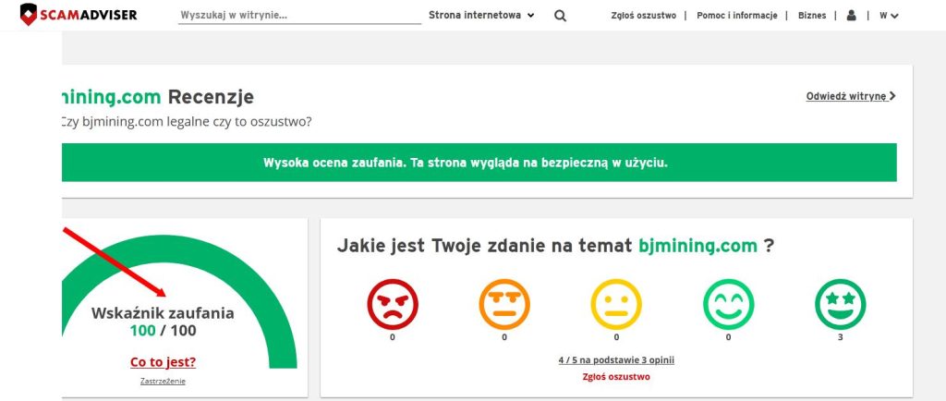
Task: Rate with the yellow neutral face
Action: click(x=616, y=304)
